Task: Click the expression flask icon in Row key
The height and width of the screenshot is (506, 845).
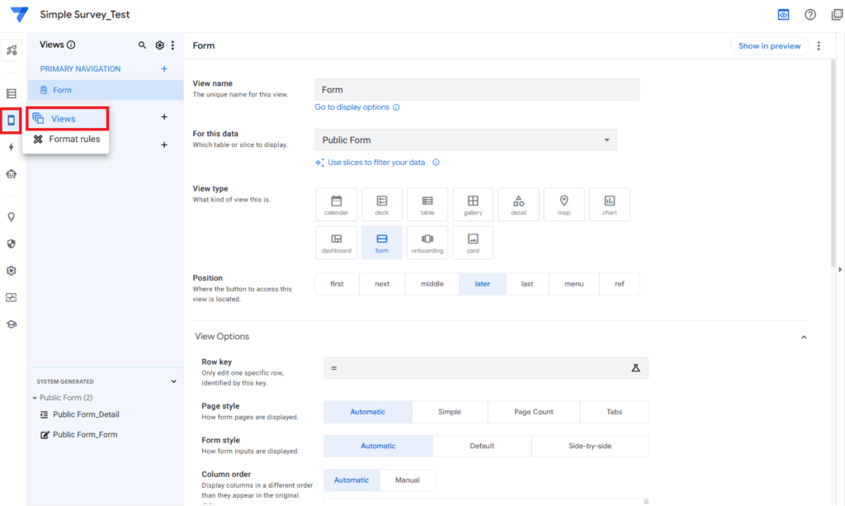Action: click(x=635, y=367)
